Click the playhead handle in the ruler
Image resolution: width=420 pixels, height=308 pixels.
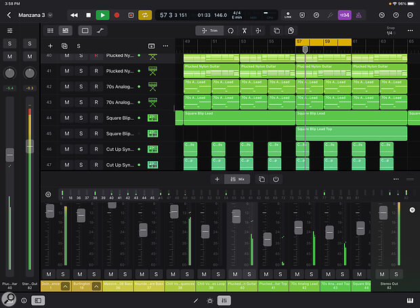(x=305, y=49)
